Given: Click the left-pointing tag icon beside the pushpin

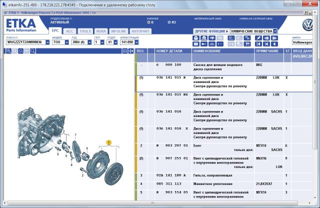Looking at the screenshot, I should pos(266,38).
